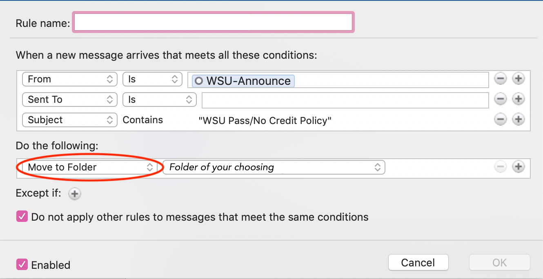Add an exception next to Except if
The image size is (543, 279).
click(x=74, y=194)
